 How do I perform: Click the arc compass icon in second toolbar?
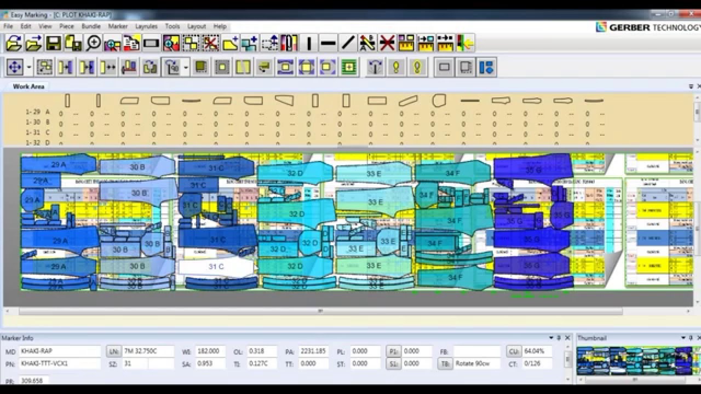tap(375, 67)
